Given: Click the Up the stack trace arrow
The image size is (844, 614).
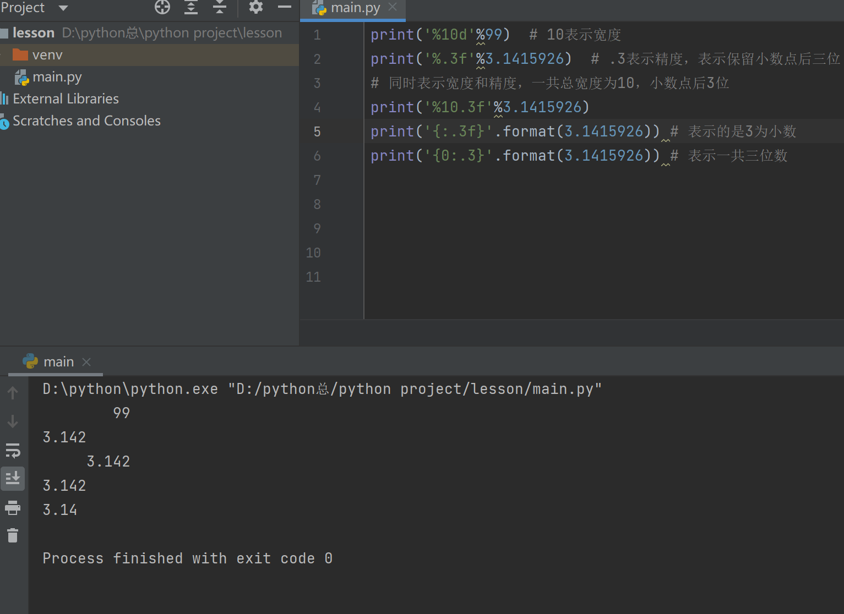Looking at the screenshot, I should click(x=13, y=393).
